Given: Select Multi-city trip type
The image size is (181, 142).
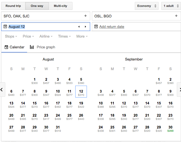Looking at the screenshot, I should [x=60, y=6].
